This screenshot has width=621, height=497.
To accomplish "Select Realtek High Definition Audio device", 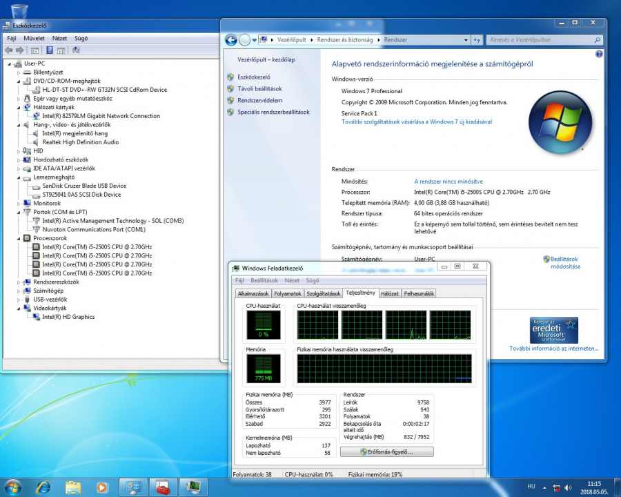I will 80,142.
